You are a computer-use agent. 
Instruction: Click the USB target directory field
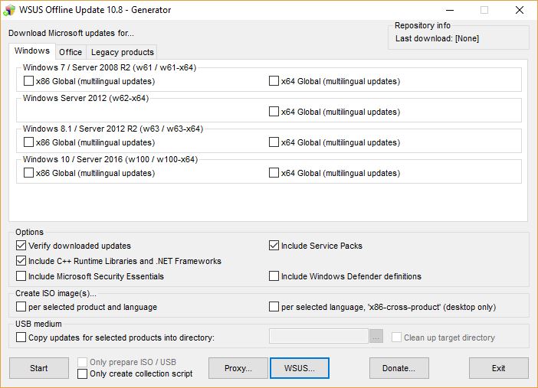click(319, 336)
